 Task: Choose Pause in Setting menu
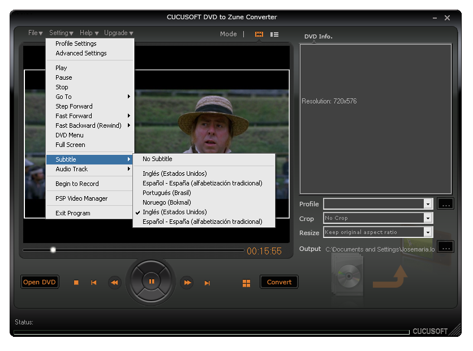(x=90, y=77)
